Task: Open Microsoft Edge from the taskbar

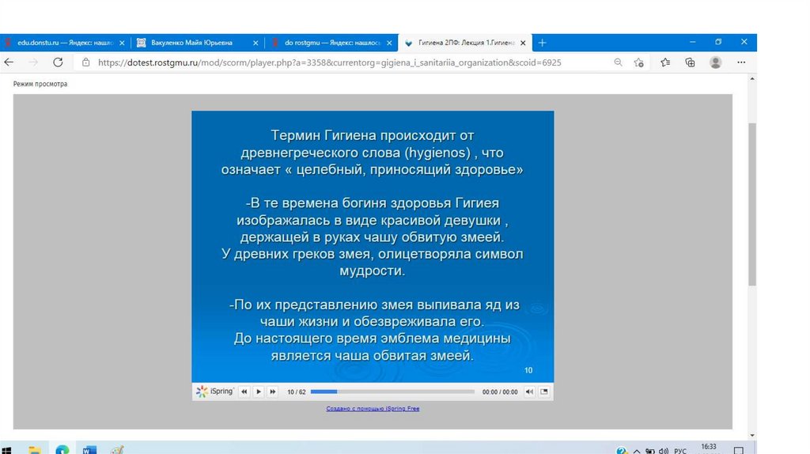Action: point(62,450)
